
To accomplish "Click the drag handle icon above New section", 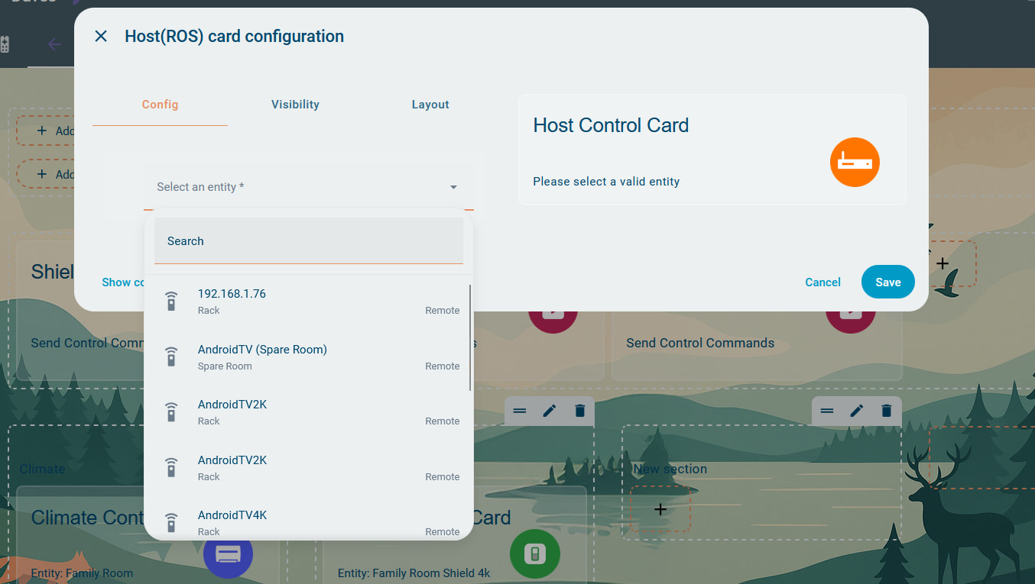I will pos(827,411).
